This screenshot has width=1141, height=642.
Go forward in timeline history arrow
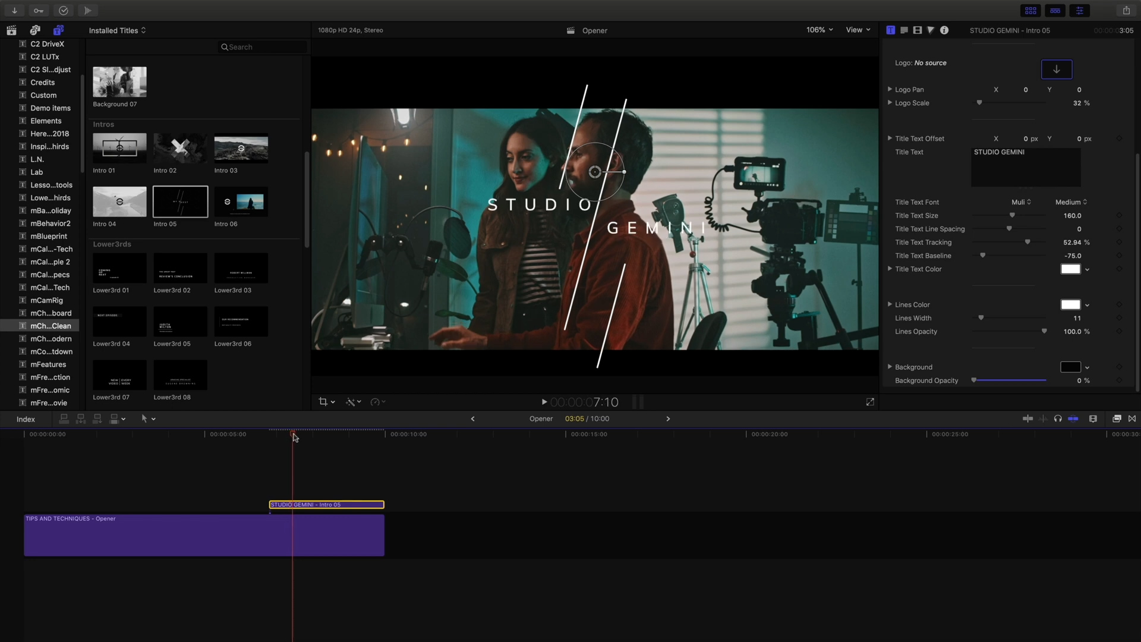(x=668, y=418)
